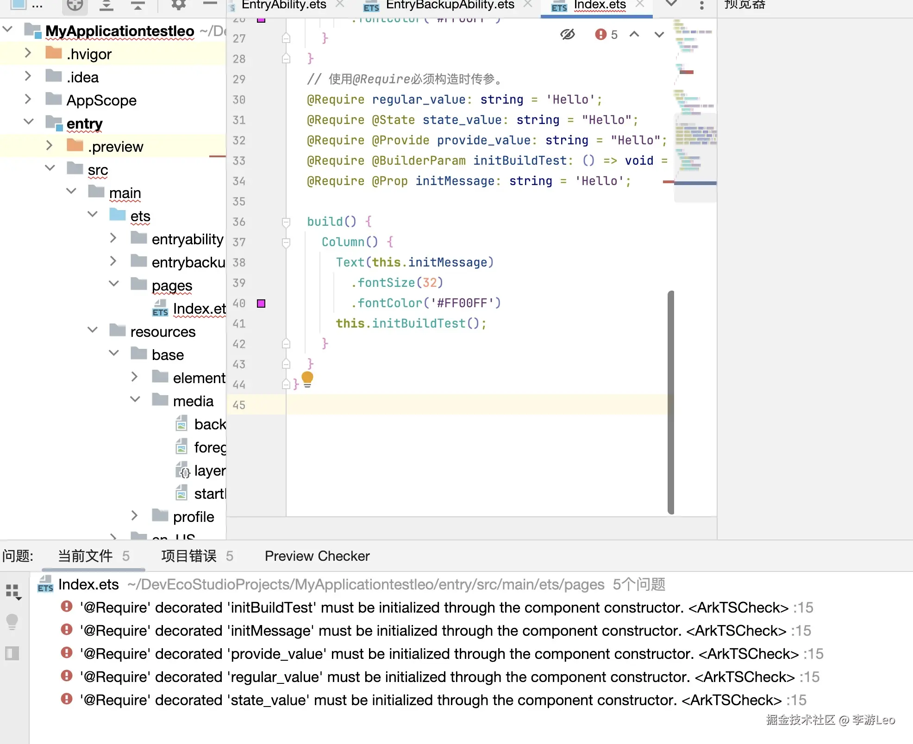The height and width of the screenshot is (744, 913).
Task: Click the yellow lightbulb quick-fix icon
Action: coord(307,378)
